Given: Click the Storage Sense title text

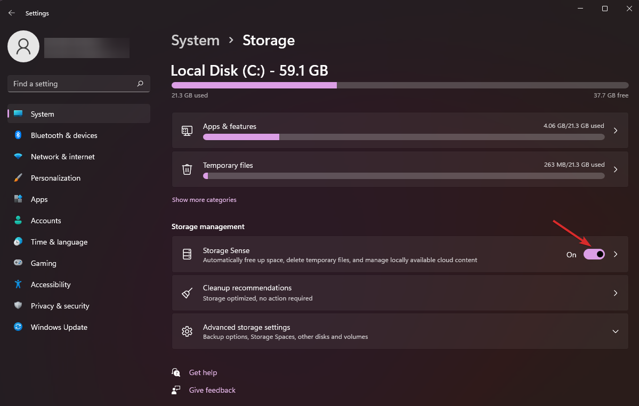Looking at the screenshot, I should 226,250.
